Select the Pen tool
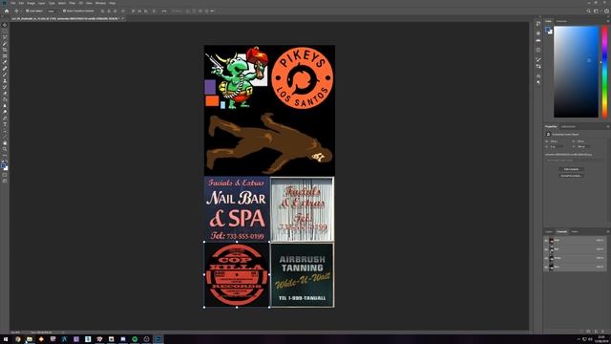The height and width of the screenshot is (344, 611). (5, 118)
